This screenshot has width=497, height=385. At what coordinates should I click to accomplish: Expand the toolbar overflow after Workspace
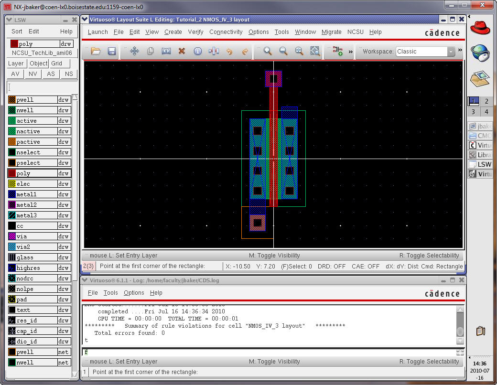(460, 50)
